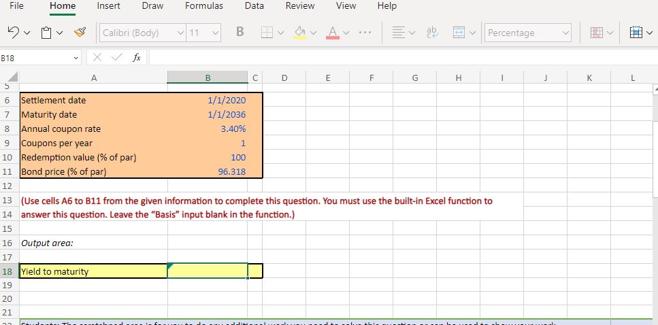The image size is (658, 325).
Task: Cancel formula entry X icon
Action: click(x=97, y=58)
